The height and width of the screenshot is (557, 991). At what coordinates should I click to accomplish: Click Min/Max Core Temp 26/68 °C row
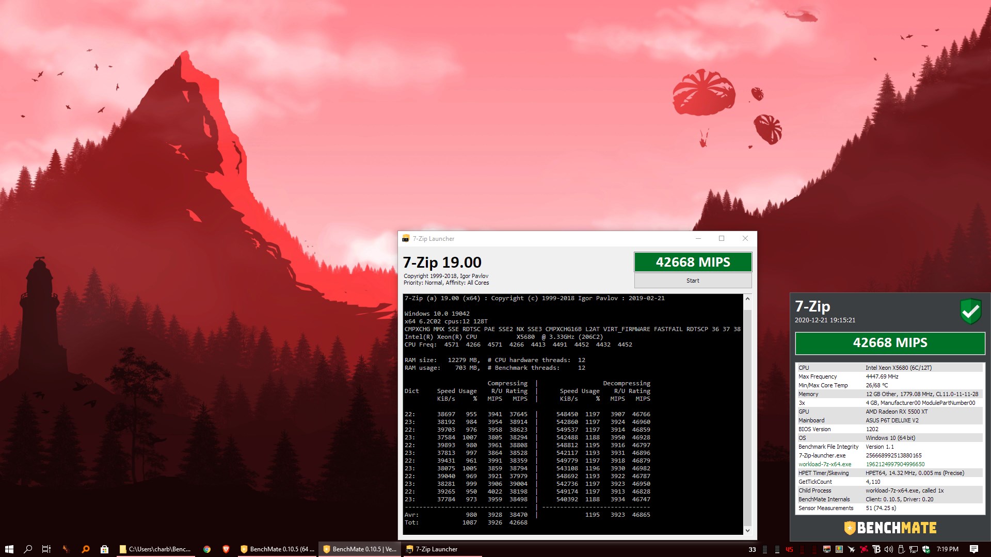pyautogui.click(x=890, y=385)
